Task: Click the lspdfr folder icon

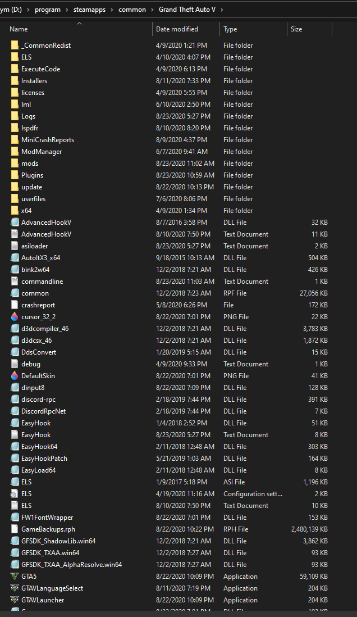Action: click(x=15, y=128)
